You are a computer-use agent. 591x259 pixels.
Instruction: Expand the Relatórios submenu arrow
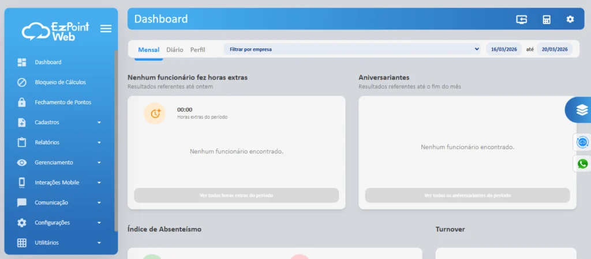[x=99, y=143]
